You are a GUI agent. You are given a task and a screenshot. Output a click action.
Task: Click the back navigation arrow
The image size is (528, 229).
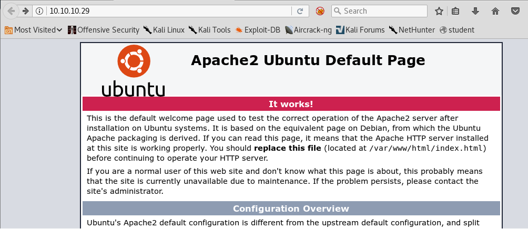pos(11,11)
